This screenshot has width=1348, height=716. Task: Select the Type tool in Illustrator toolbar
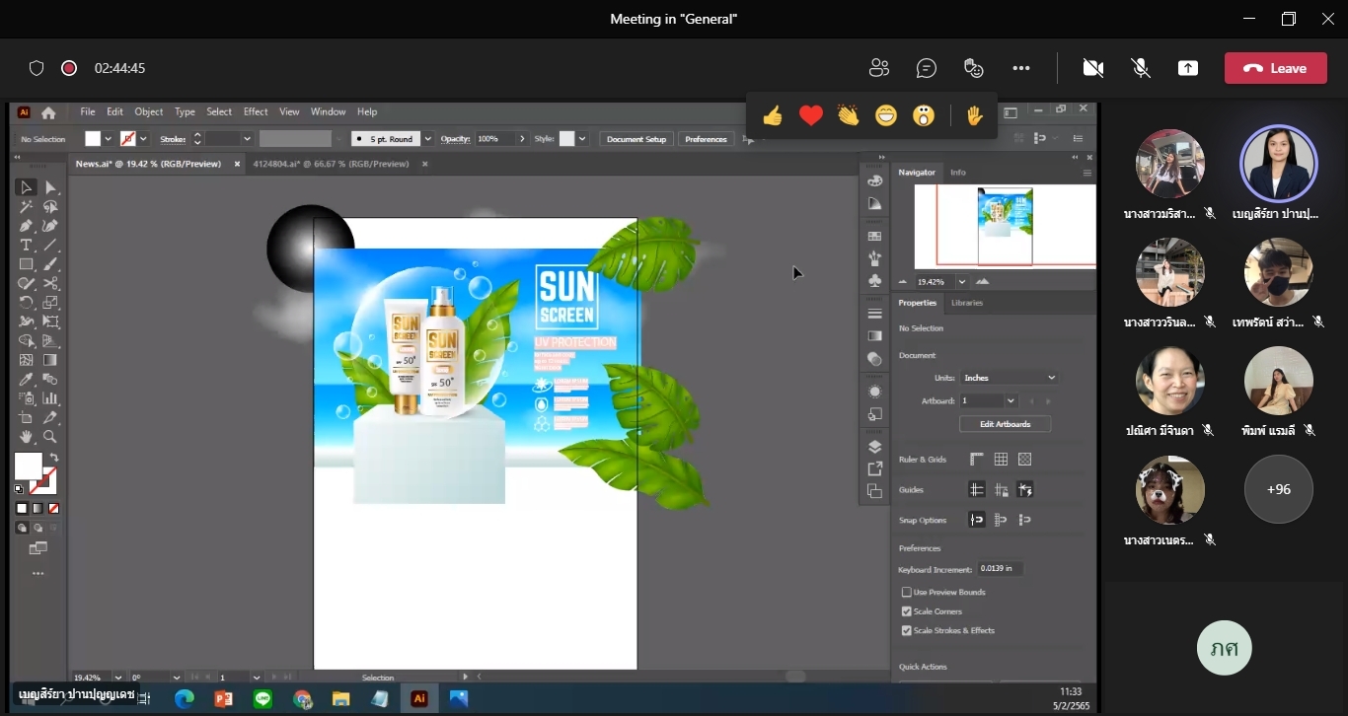[27, 245]
